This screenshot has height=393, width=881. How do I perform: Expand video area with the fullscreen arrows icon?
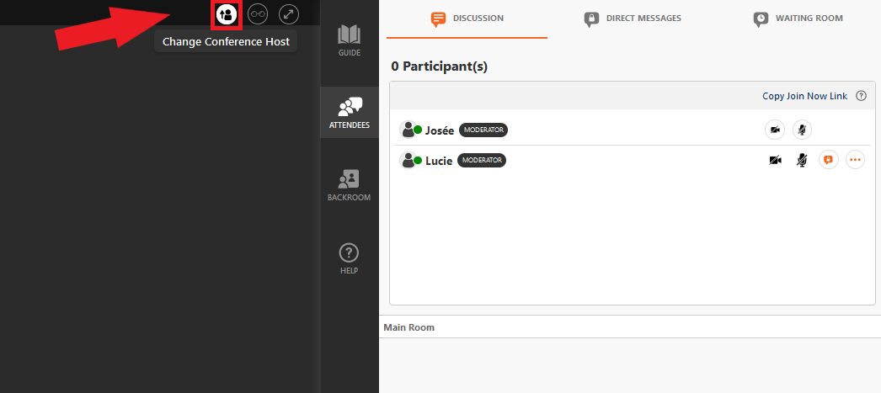pyautogui.click(x=289, y=14)
